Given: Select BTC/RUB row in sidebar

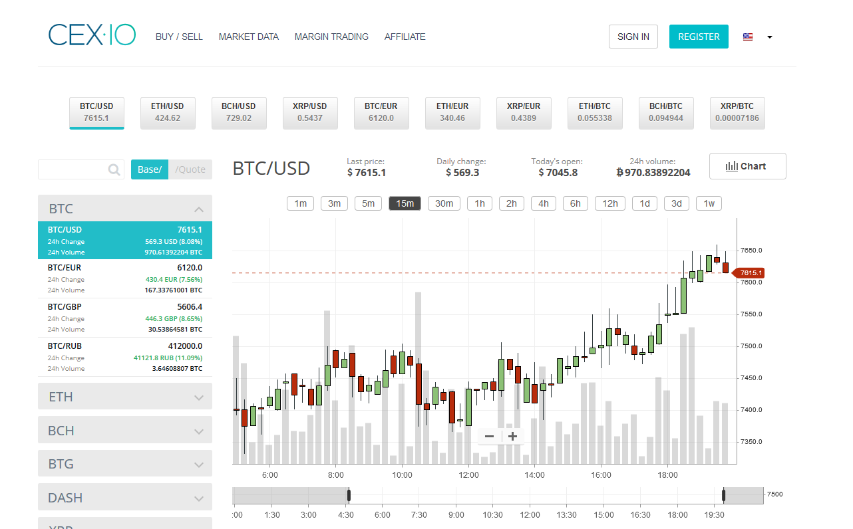Looking at the screenshot, I should click(125, 357).
